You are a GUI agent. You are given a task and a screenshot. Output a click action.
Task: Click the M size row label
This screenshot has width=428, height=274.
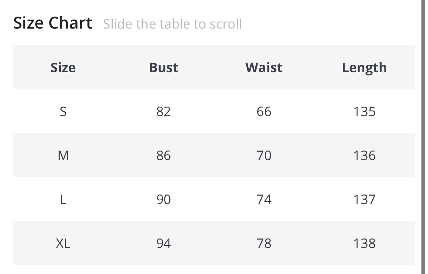point(63,155)
